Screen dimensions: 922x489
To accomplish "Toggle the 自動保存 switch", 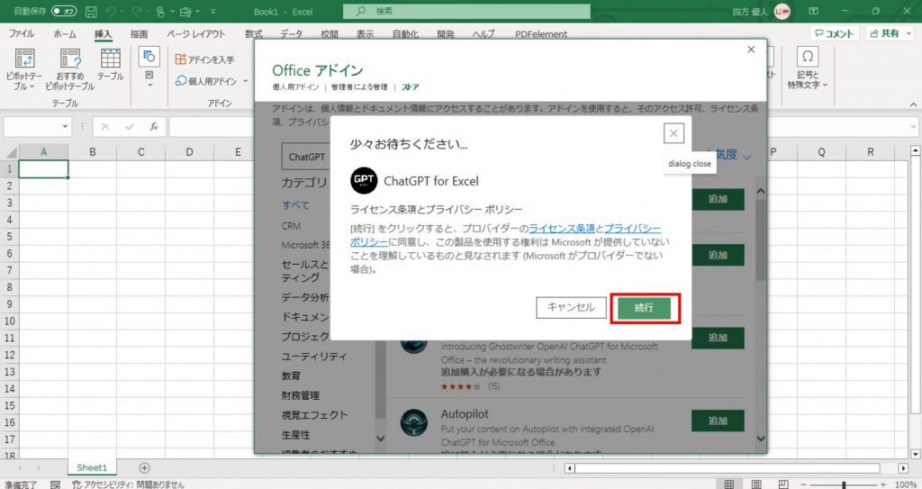I will [x=64, y=11].
